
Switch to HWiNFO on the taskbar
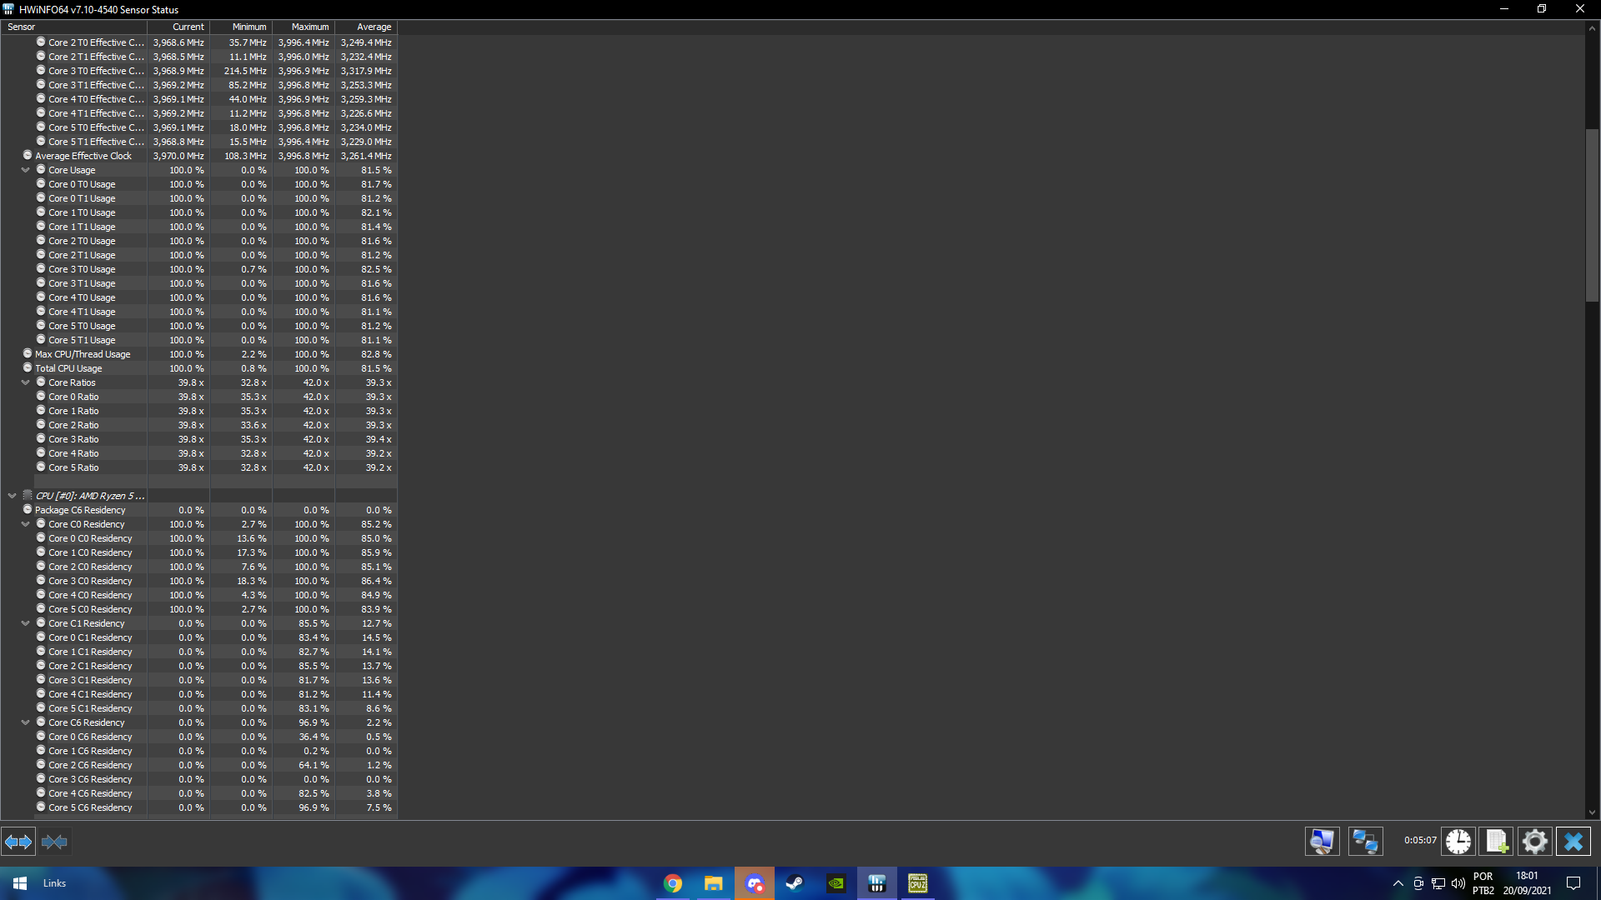point(876,883)
